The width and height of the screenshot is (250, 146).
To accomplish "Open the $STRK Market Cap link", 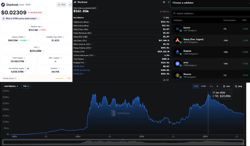I will tap(82, 70).
